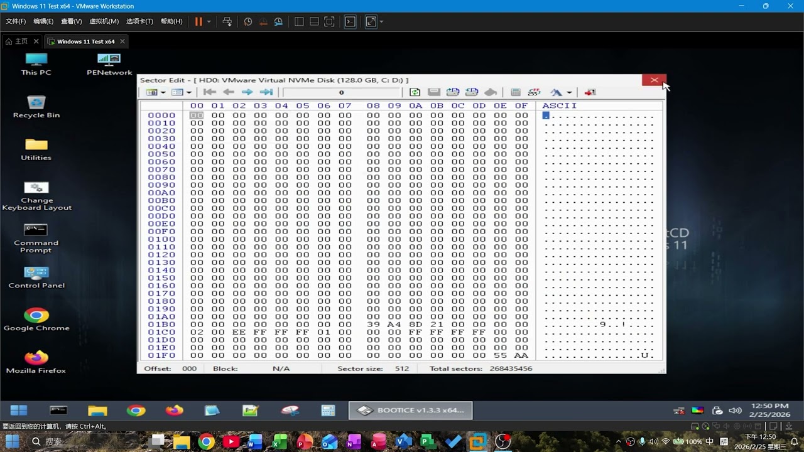Open Recycle Bin desktop icon
Screen dimensions: 804x452
coord(36,107)
